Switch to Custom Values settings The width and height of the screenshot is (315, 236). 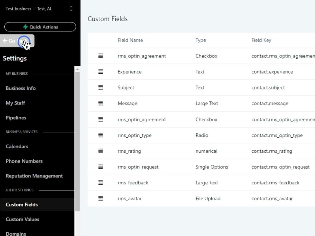22,219
